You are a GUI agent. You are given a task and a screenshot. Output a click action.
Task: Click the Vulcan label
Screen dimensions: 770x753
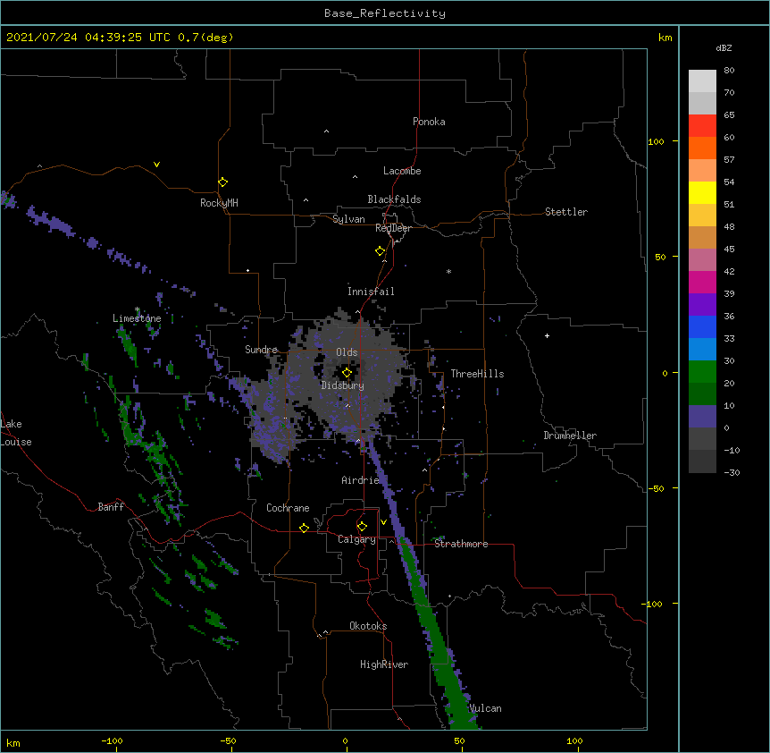pos(485,708)
